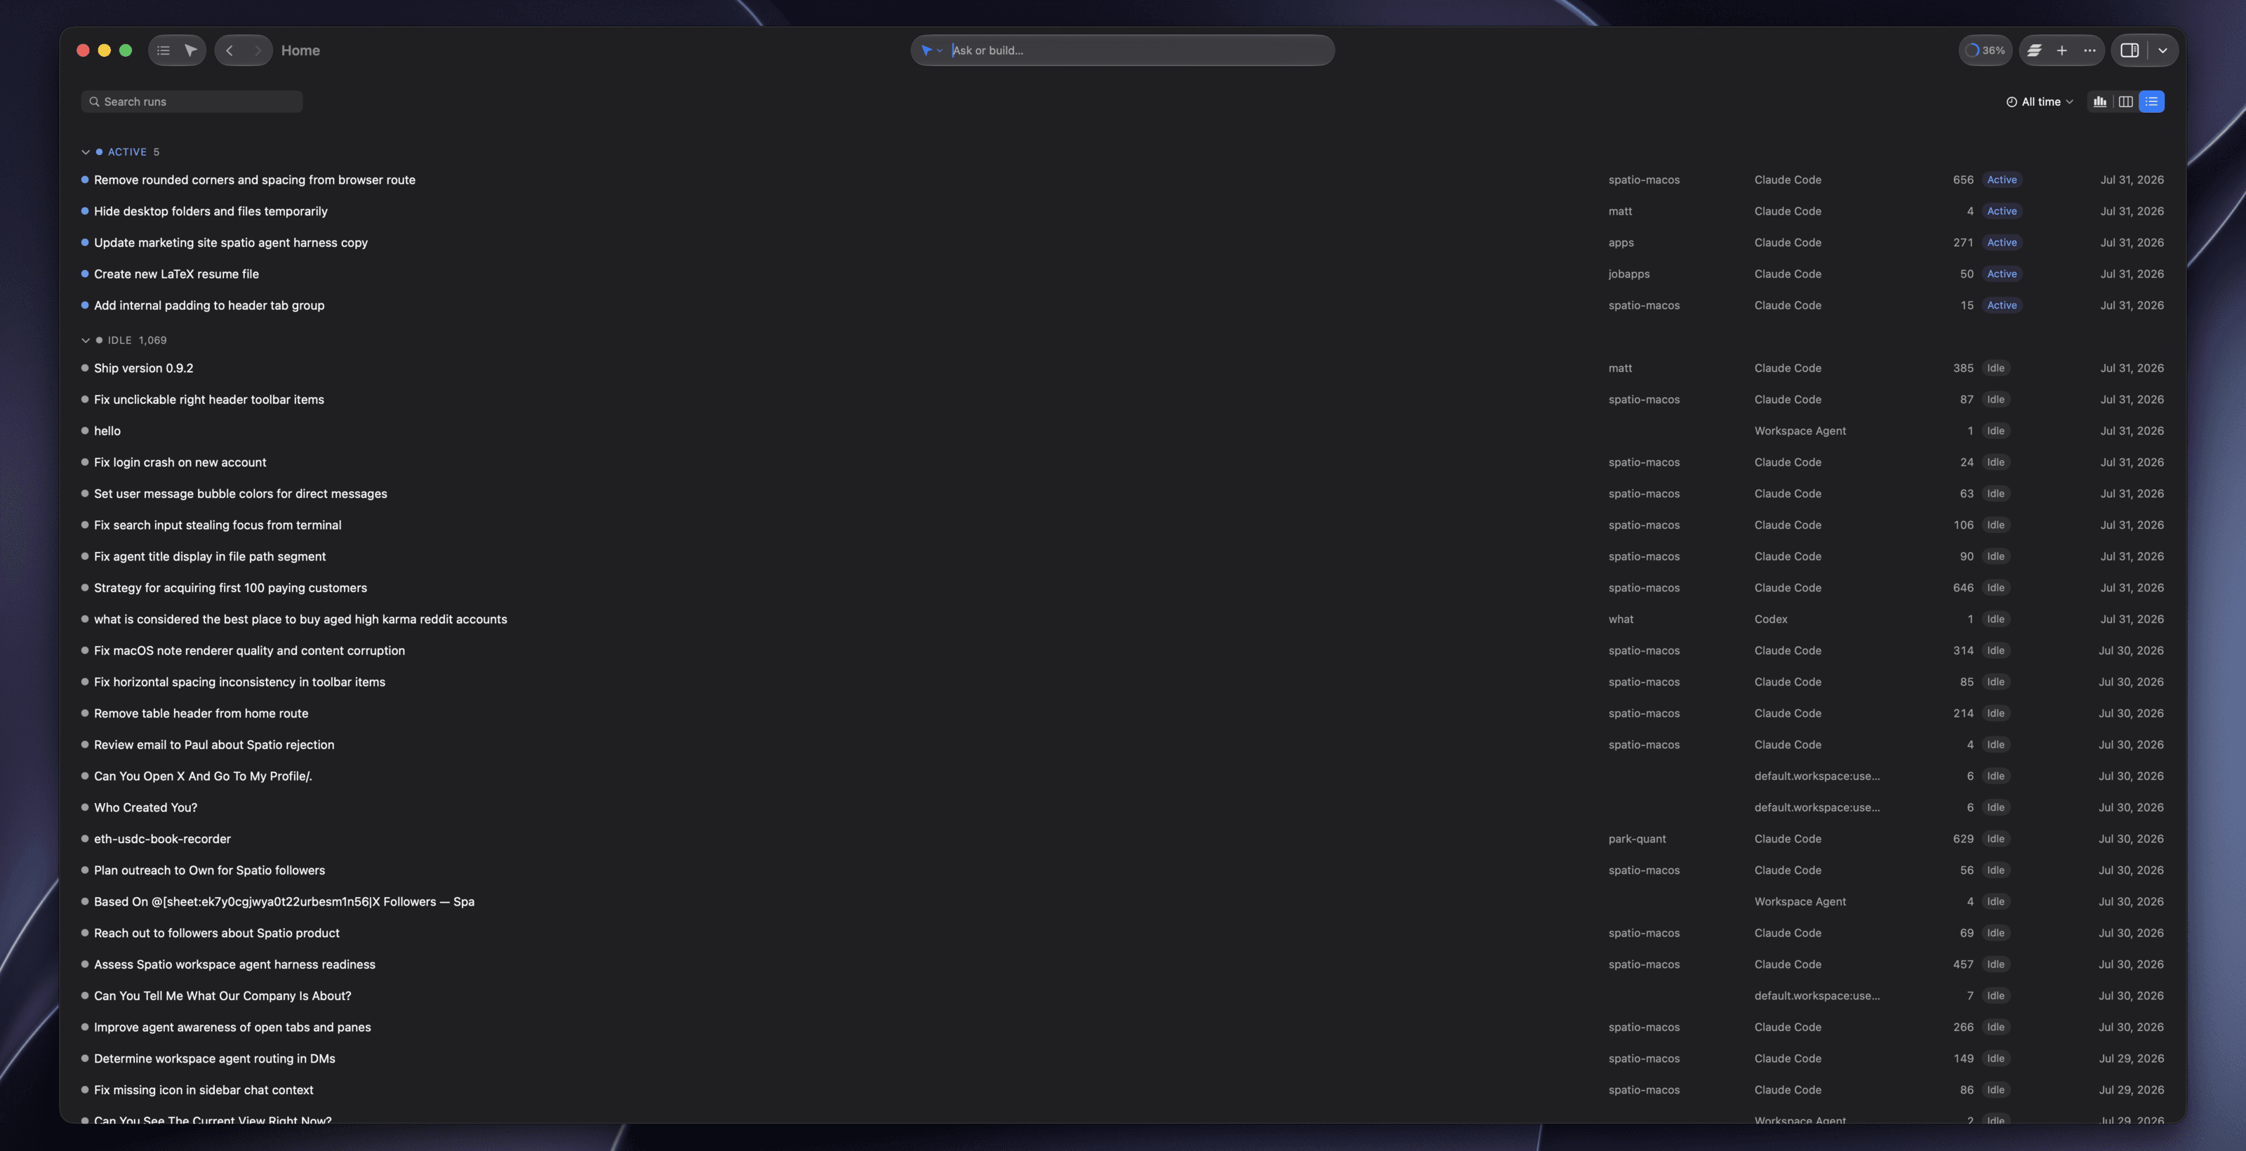Click 'Codex' agent in the reddit accounts row
This screenshot has height=1151, width=2246.
tap(1771, 619)
